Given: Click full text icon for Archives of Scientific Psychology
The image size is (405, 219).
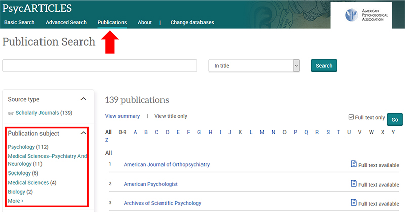Looking at the screenshot, I should (353, 203).
